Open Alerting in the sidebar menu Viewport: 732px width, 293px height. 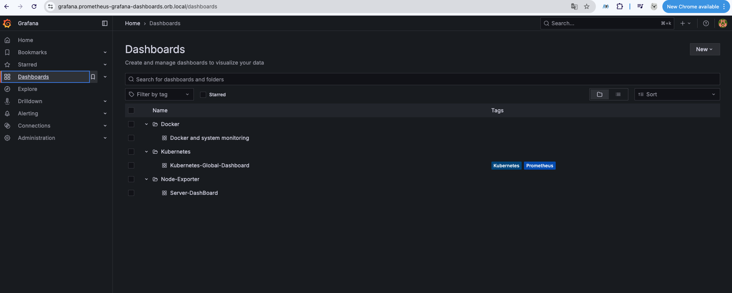tap(28, 113)
